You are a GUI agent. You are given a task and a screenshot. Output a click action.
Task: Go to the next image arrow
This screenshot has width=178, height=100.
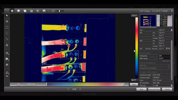click(80, 89)
